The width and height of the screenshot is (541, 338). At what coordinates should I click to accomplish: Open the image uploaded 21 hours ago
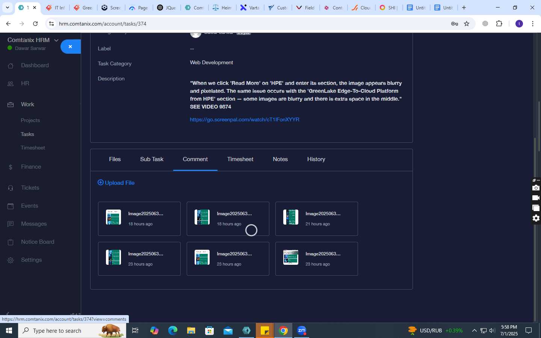coord(317,219)
